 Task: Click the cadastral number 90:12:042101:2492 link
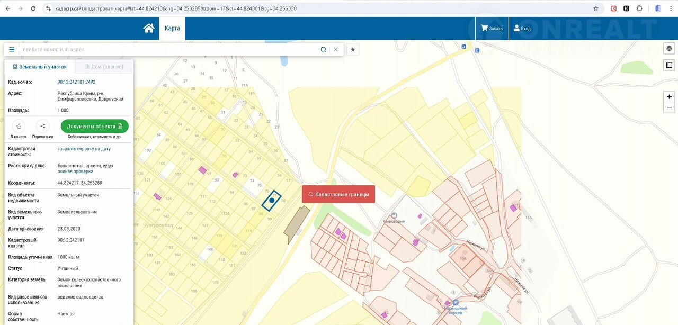76,82
